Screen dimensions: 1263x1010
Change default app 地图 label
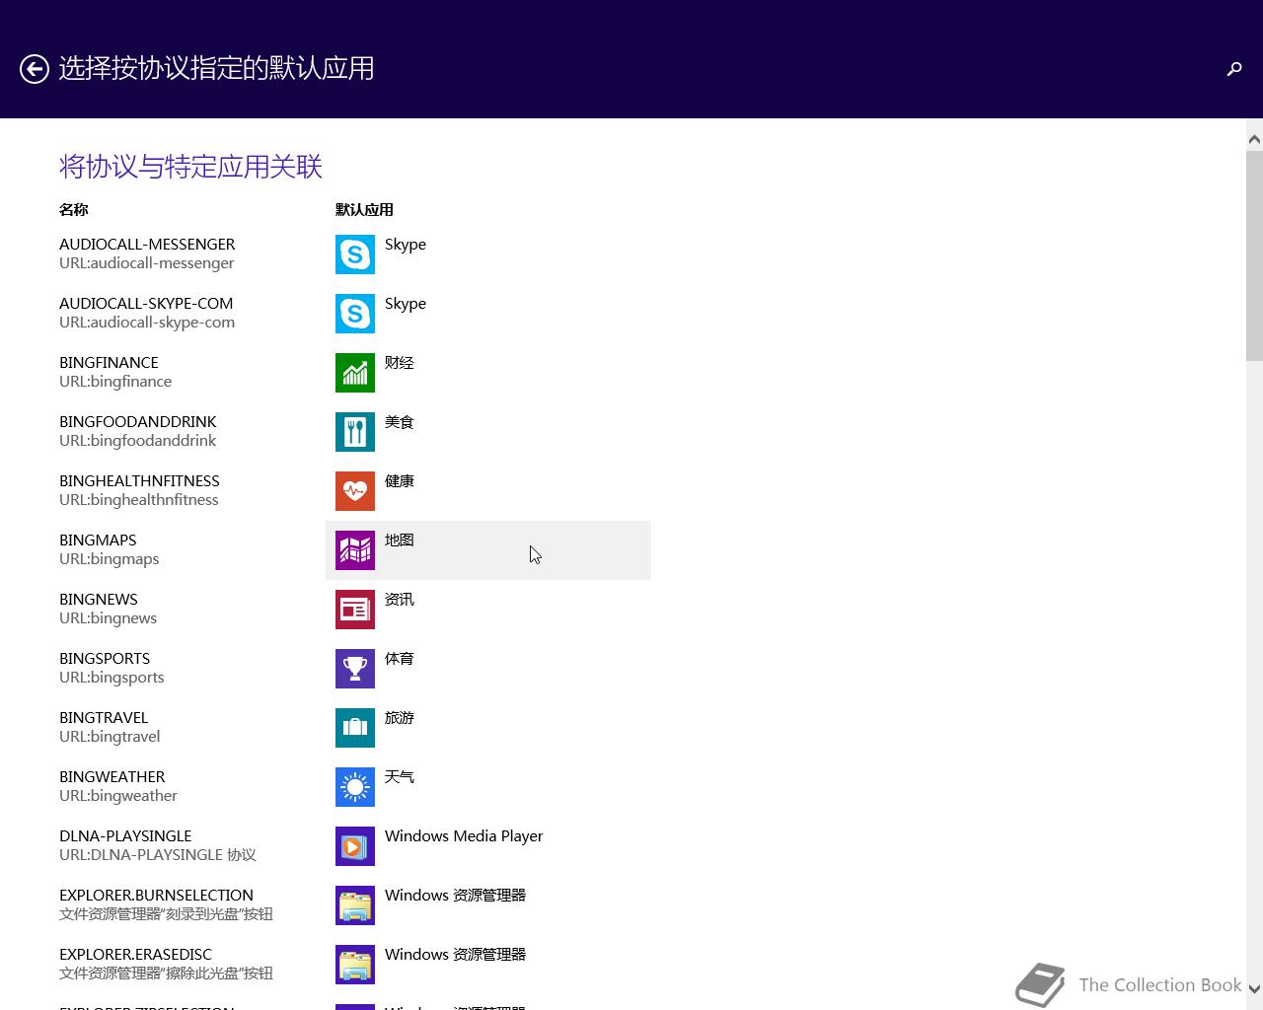[x=400, y=541]
